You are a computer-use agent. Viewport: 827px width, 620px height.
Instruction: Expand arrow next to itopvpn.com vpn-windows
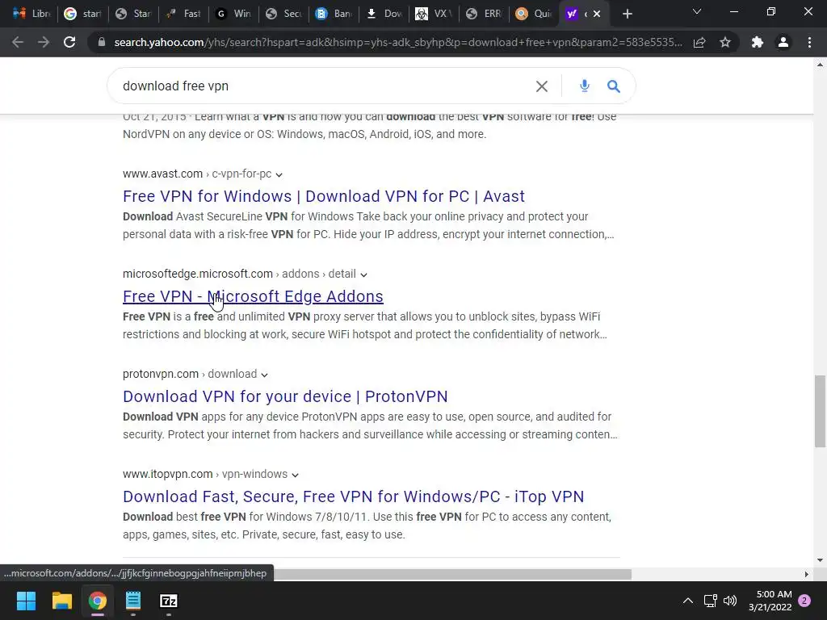pos(295,475)
